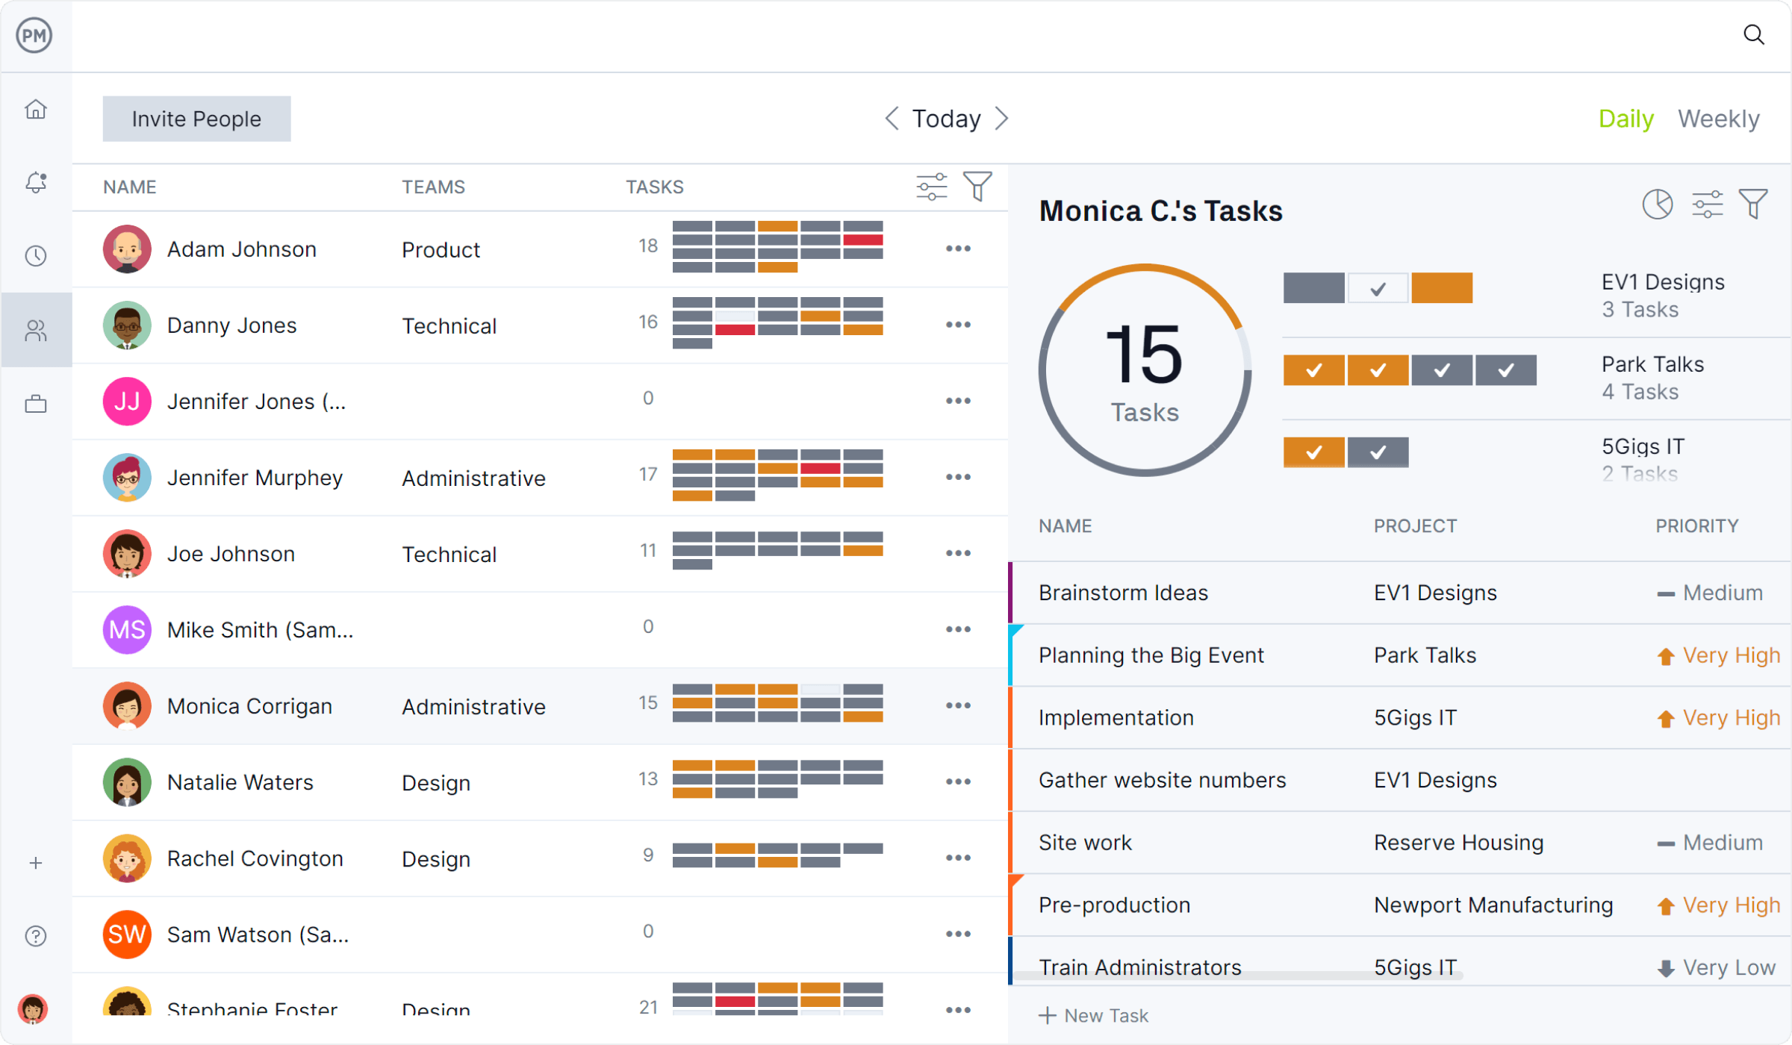This screenshot has height=1045, width=1792.
Task: Switch to Weekly view
Action: point(1718,119)
